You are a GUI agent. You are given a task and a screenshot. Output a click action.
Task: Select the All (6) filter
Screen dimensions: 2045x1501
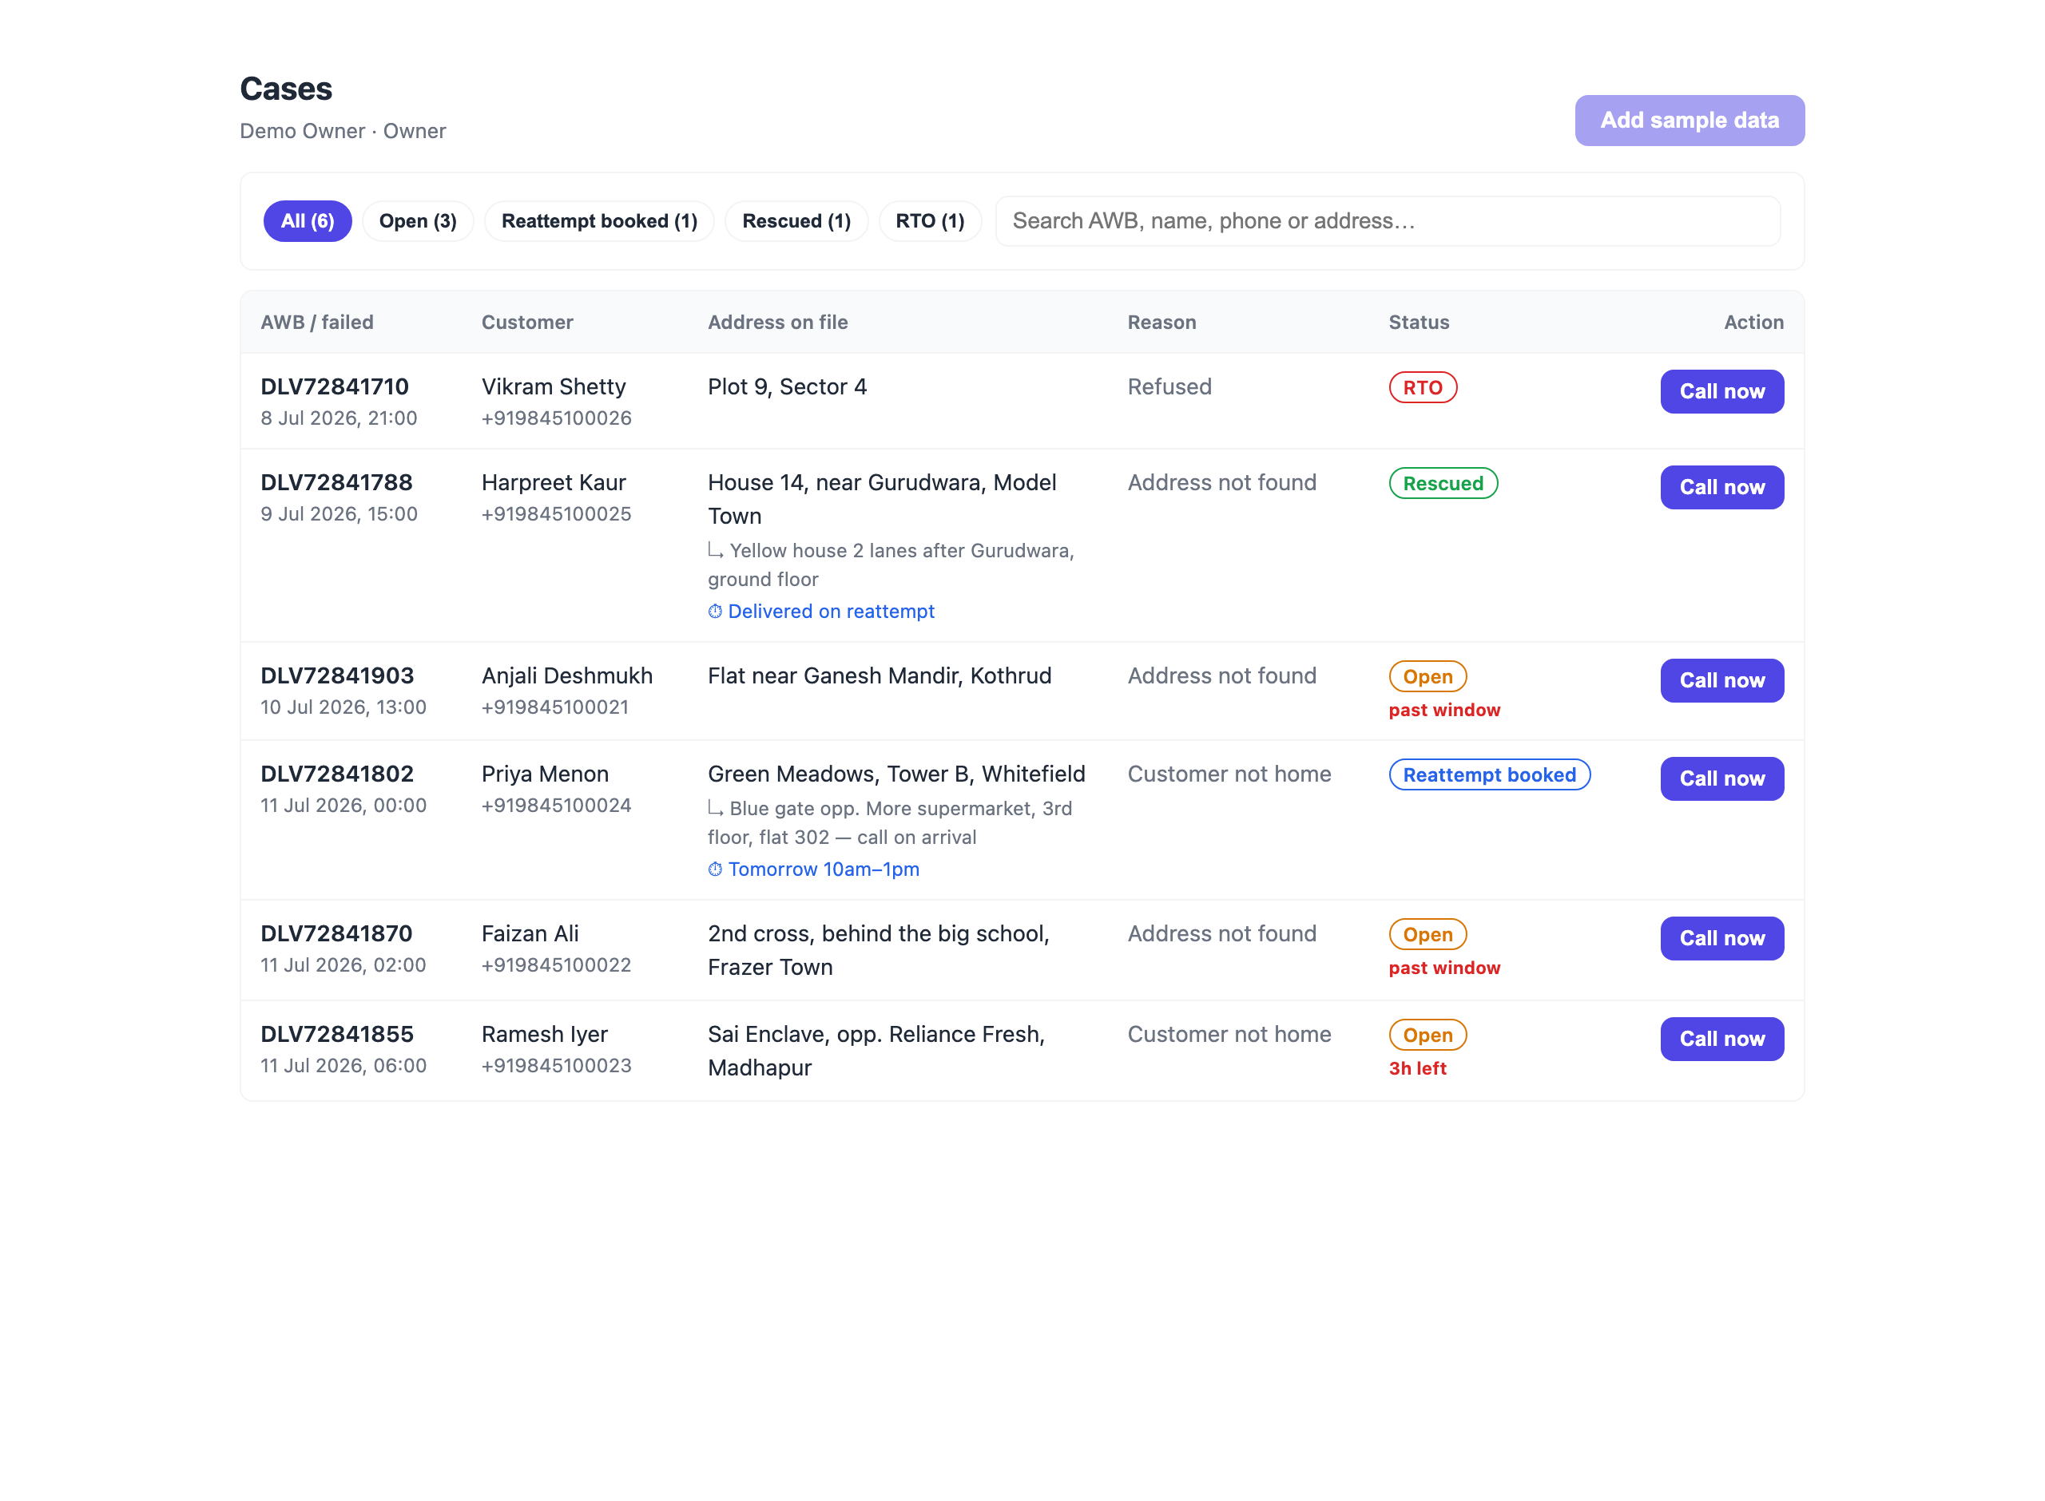[x=308, y=221]
